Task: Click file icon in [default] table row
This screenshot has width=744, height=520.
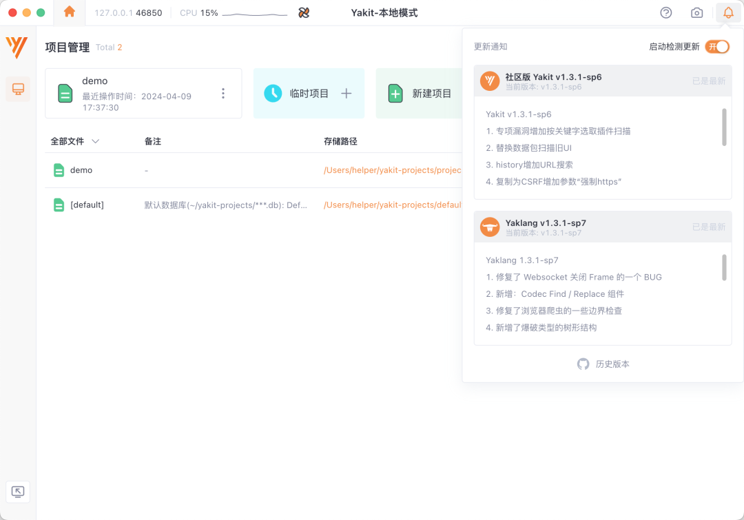Action: pyautogui.click(x=59, y=205)
